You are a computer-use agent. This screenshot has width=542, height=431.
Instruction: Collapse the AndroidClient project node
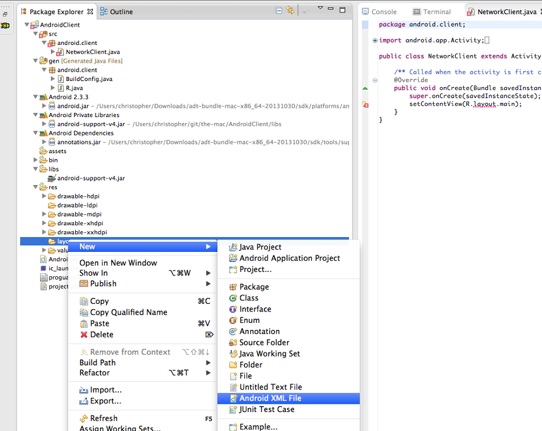(27, 24)
